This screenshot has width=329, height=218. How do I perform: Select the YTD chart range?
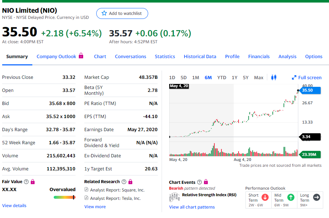click(x=222, y=77)
